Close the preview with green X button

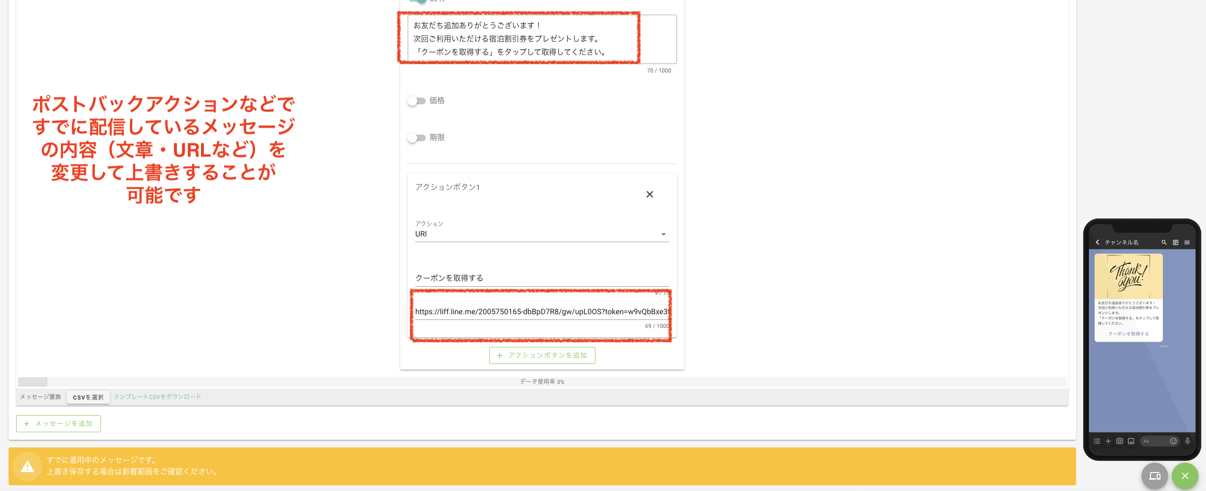tap(1185, 476)
